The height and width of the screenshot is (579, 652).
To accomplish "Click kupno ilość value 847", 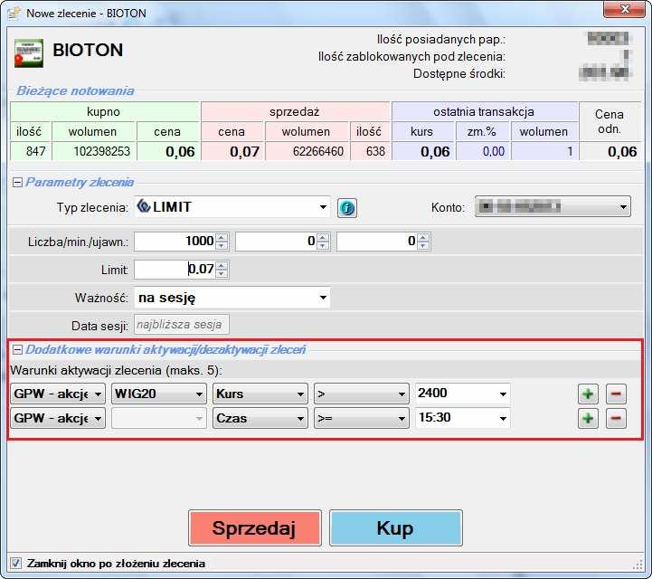I will pyautogui.click(x=36, y=151).
